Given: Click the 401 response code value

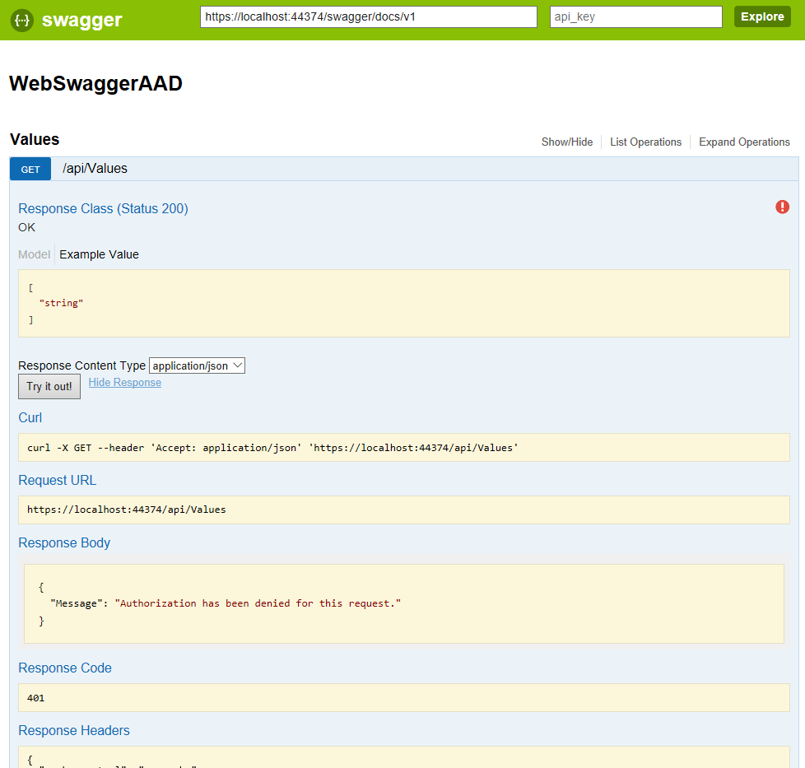Looking at the screenshot, I should [36, 698].
